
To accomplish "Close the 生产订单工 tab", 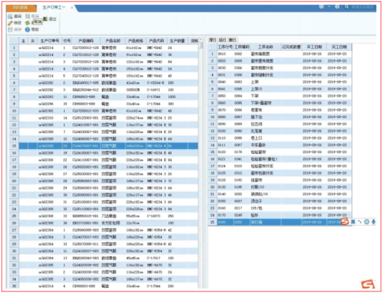I will point(72,8).
